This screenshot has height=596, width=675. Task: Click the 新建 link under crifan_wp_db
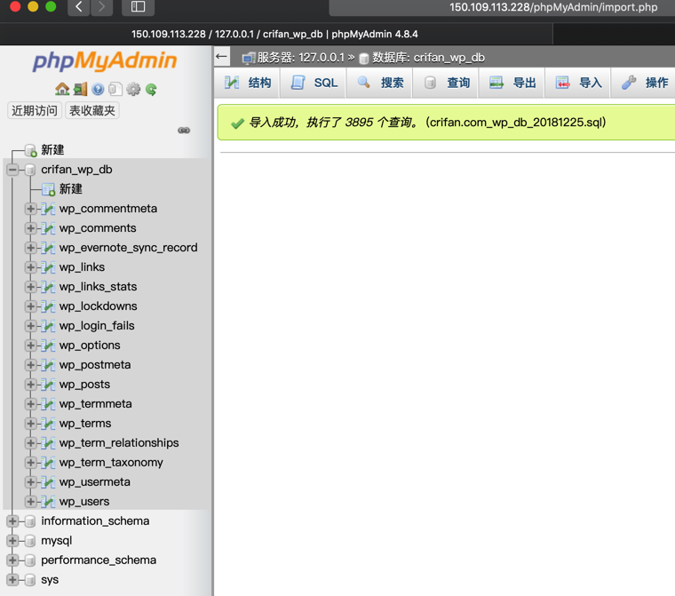tap(70, 189)
